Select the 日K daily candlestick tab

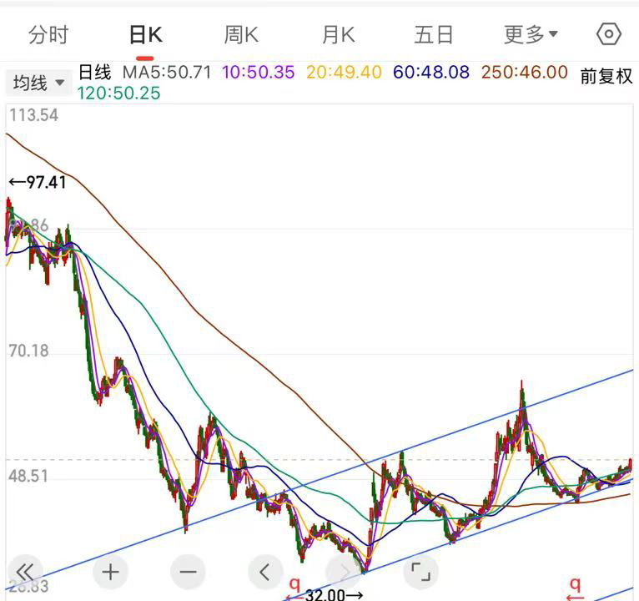coord(145,35)
